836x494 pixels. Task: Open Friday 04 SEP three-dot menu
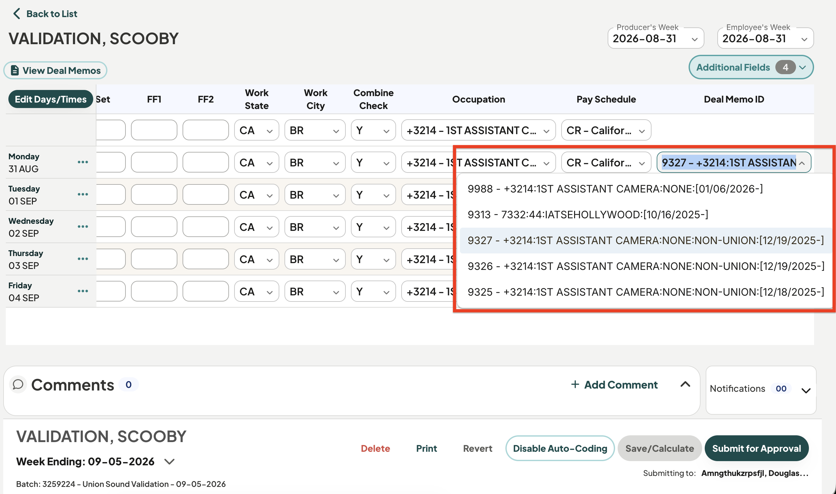[83, 291]
